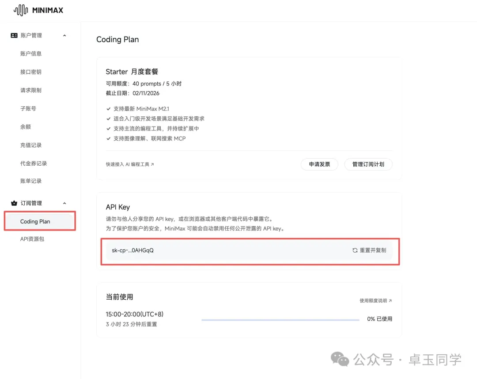Click the MINIMAX brand wordmark
This screenshot has height=379, width=477.
48,10
